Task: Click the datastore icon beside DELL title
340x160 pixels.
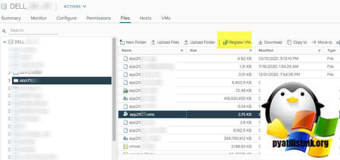Action: [x=4, y=6]
